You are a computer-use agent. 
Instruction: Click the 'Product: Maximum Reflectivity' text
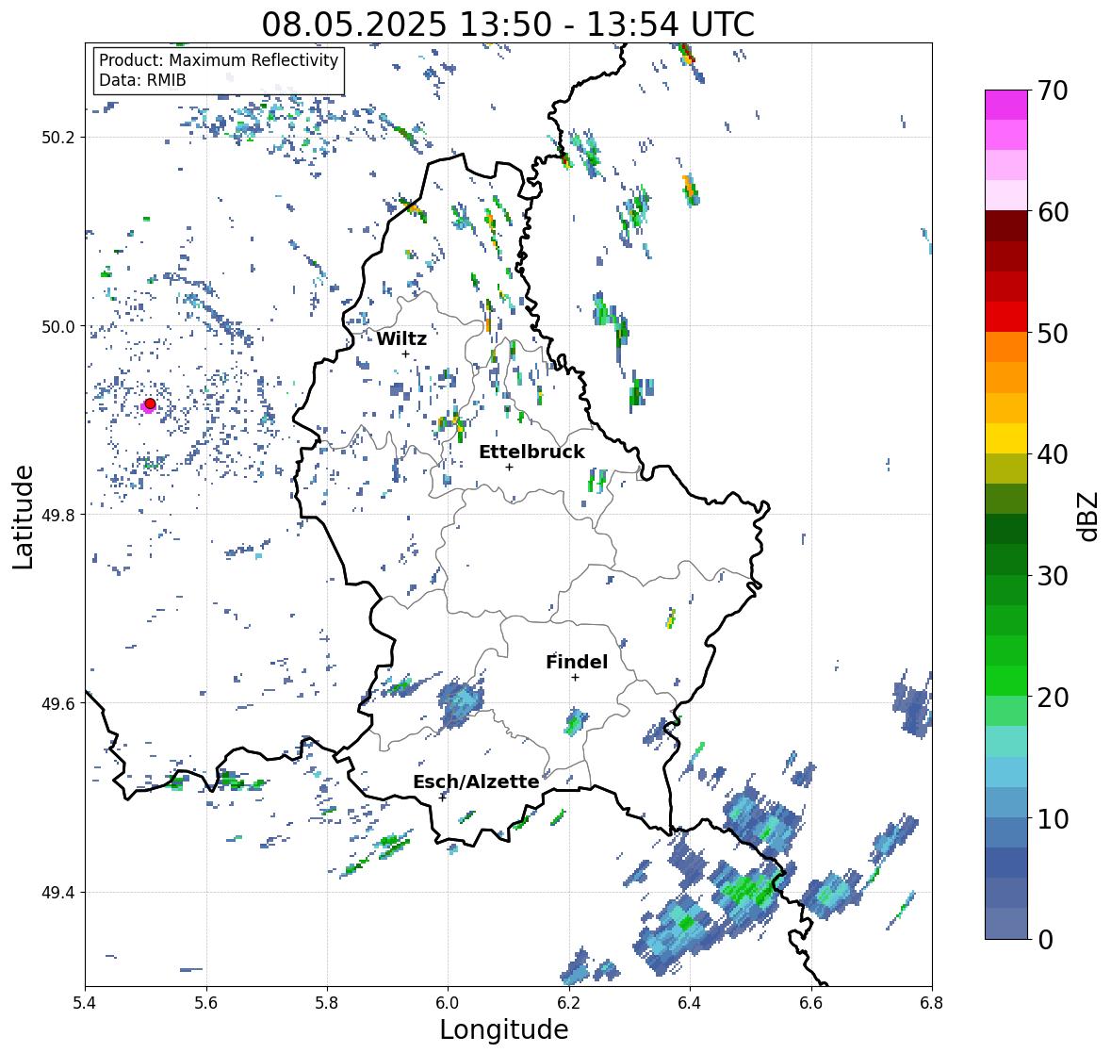tap(219, 60)
